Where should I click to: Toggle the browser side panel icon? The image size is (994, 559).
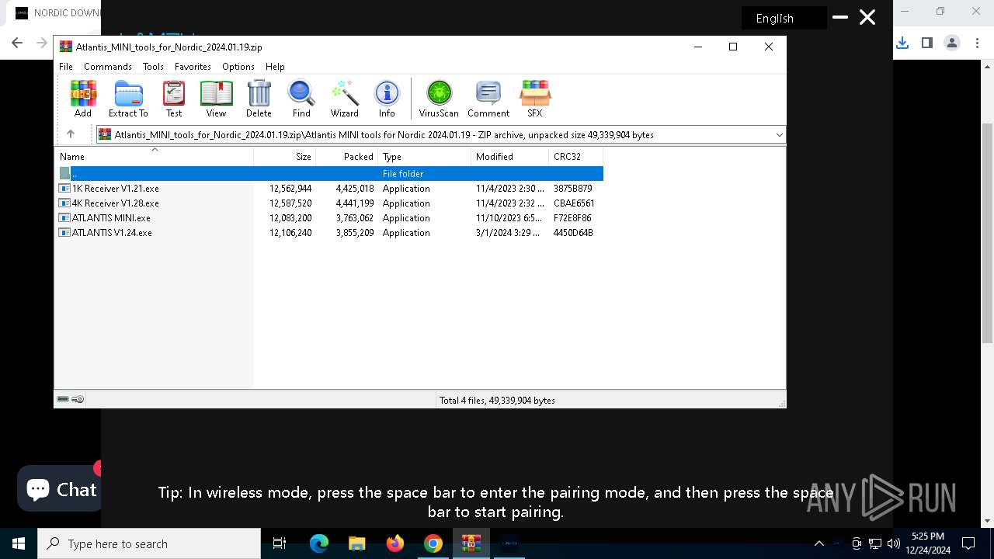tap(927, 43)
